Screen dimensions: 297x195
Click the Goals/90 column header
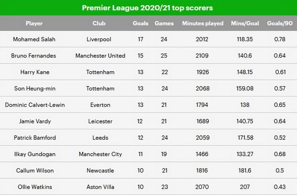280,23
